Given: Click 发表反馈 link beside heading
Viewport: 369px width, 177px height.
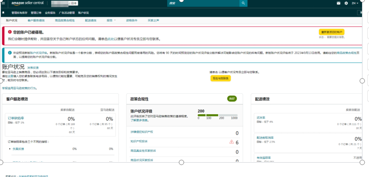Looking at the screenshot, I should coord(33,68).
